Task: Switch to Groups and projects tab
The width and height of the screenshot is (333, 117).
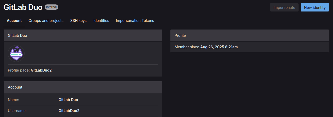Action: (46, 21)
